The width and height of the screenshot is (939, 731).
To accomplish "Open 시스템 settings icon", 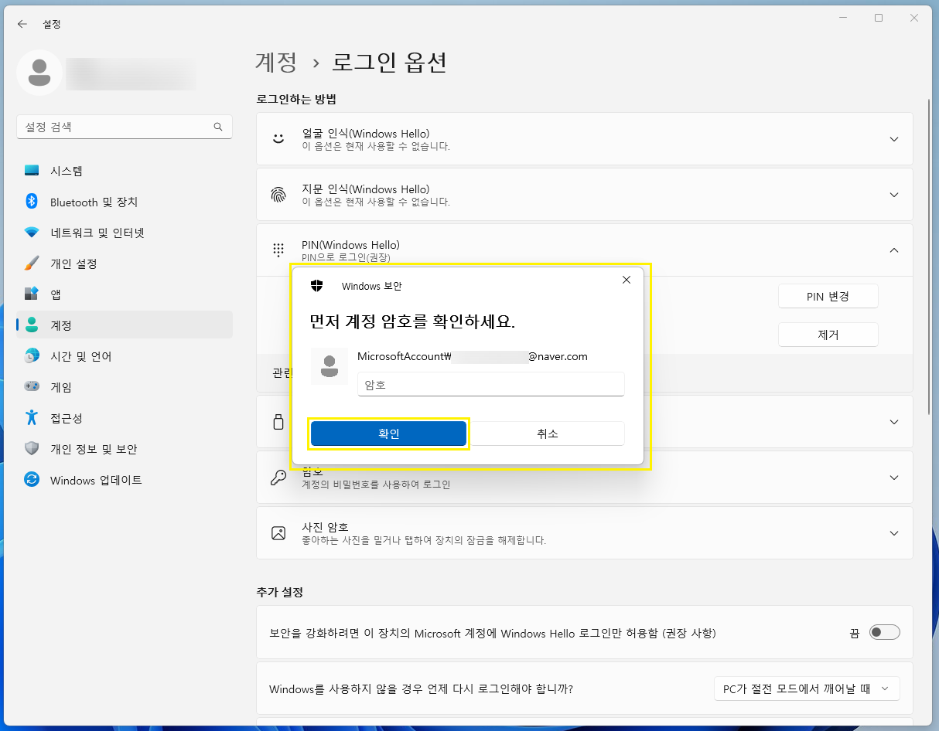I will pos(32,171).
